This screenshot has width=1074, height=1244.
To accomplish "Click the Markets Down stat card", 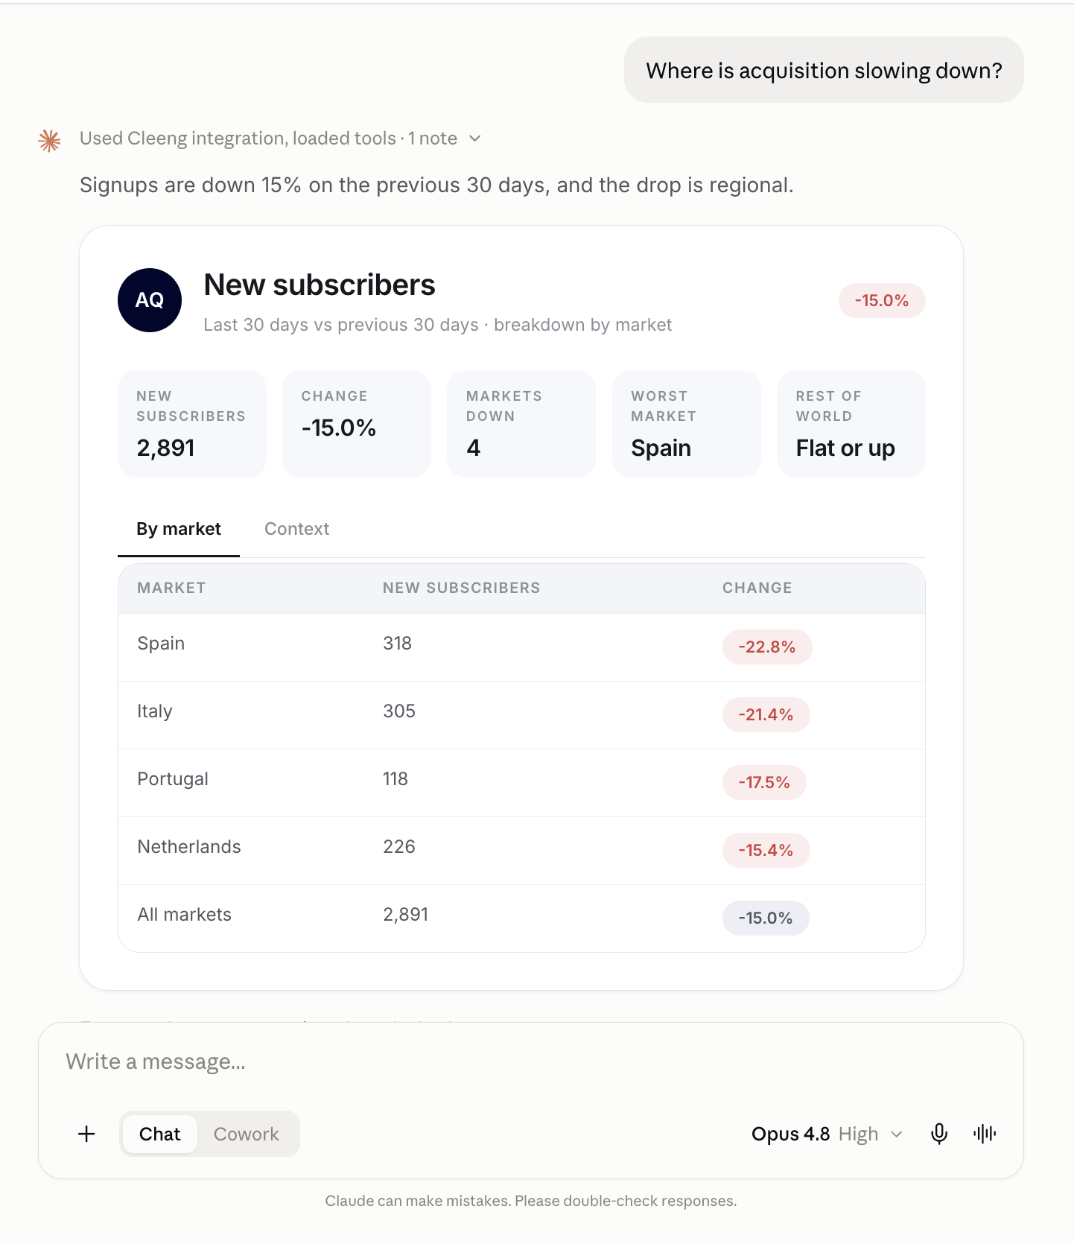I will coord(521,424).
